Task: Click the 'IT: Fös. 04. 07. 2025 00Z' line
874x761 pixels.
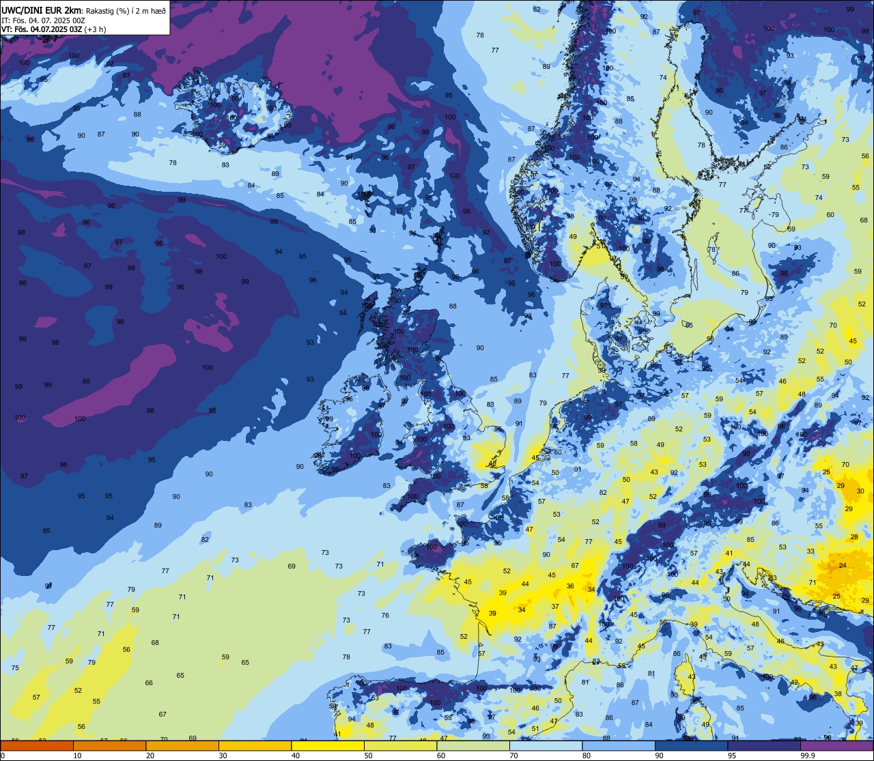Action: point(43,20)
